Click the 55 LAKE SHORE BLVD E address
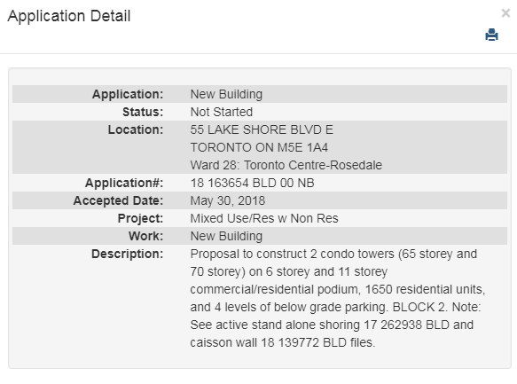517x384 pixels. tap(262, 129)
